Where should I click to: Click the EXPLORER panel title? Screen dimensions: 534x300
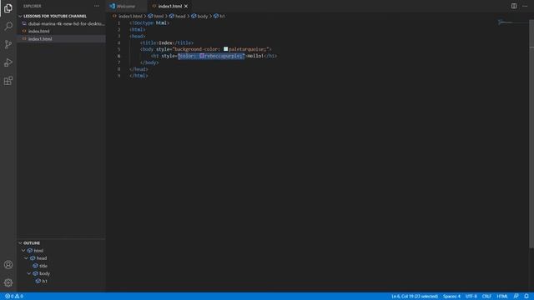(32, 6)
